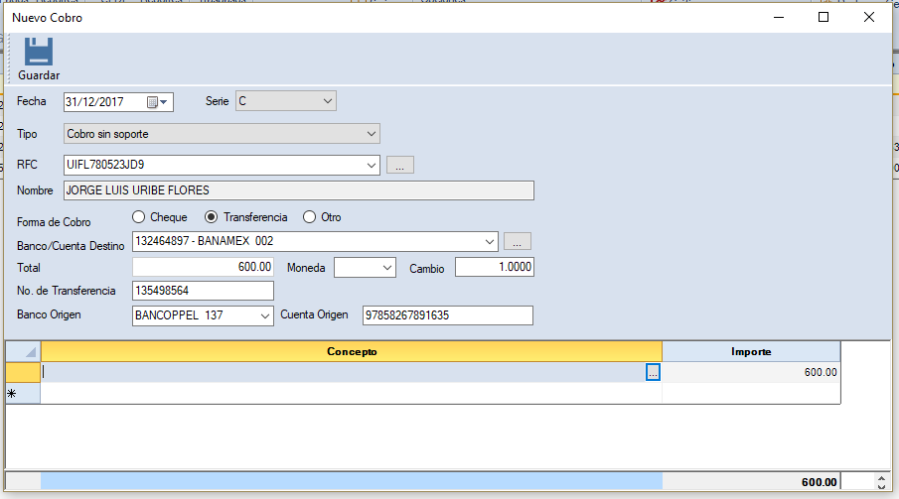
Task: Select the Transferencia radio button
Action: pos(211,217)
